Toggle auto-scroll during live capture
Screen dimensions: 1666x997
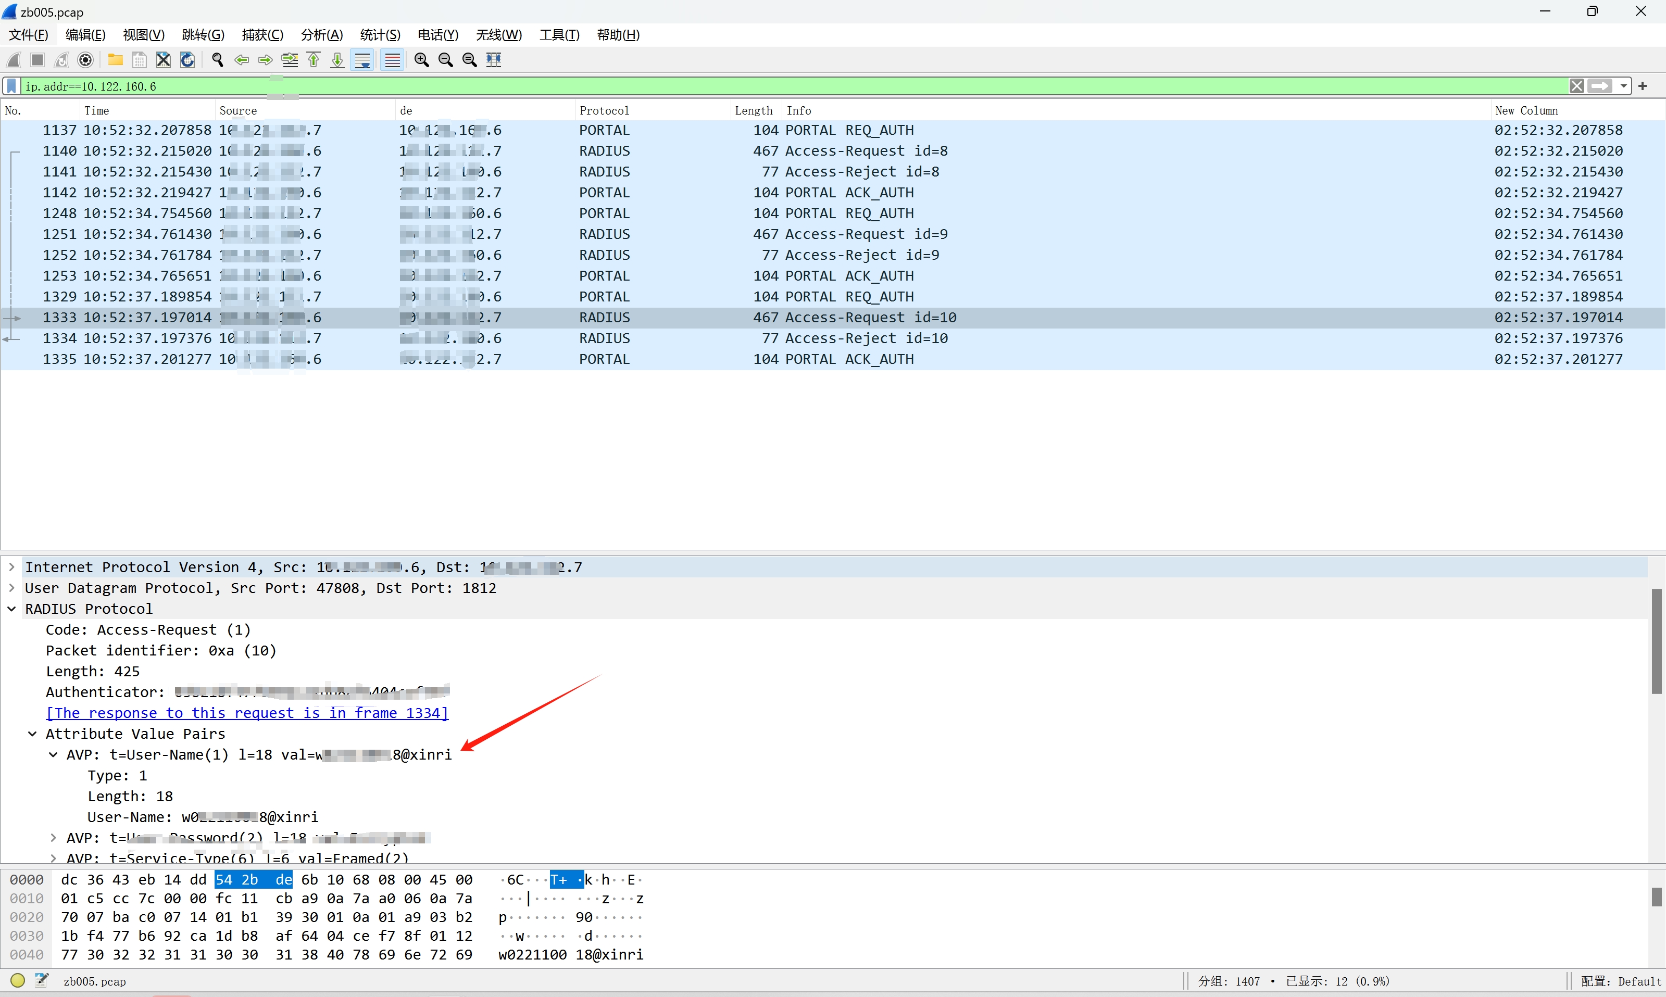tap(362, 60)
